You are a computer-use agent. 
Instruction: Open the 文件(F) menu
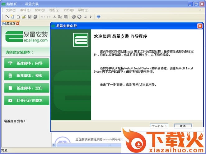click(x=11, y=10)
